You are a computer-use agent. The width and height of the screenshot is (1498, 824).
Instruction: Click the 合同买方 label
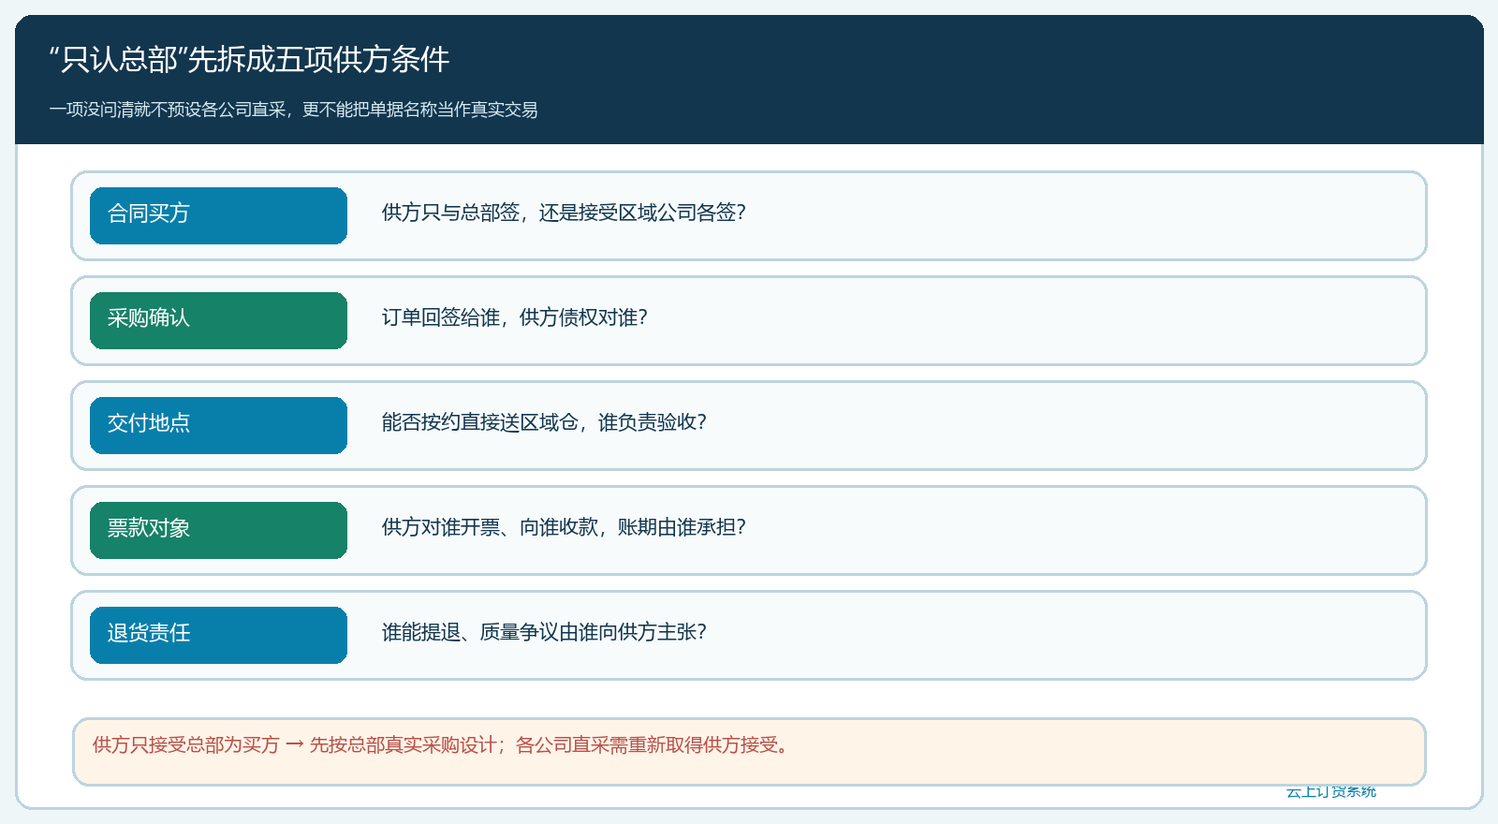click(218, 215)
